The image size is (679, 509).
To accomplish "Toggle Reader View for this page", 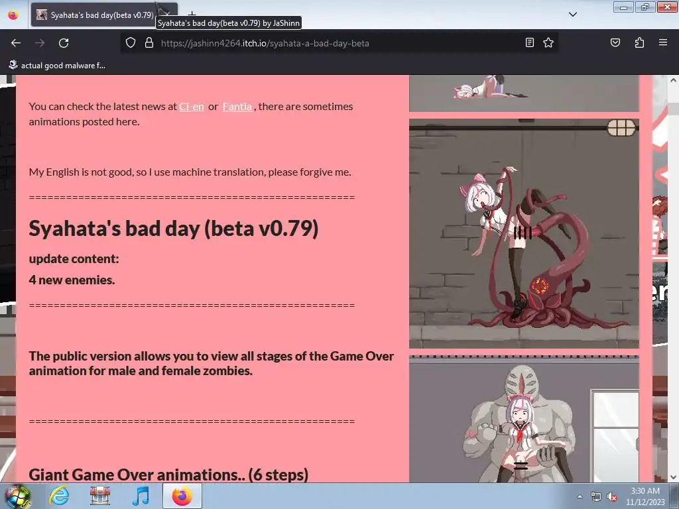I will tap(529, 42).
